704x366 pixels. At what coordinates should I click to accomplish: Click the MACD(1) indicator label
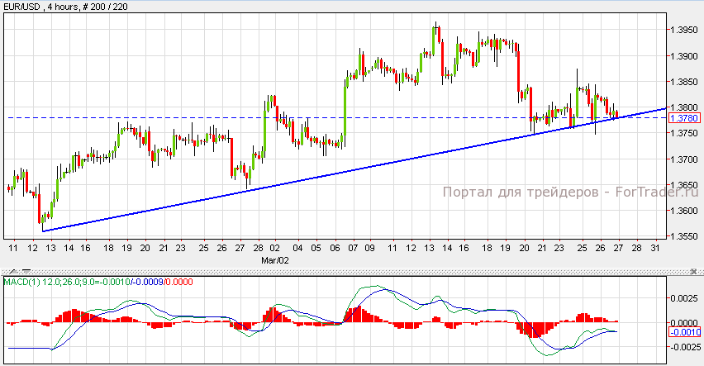pyautogui.click(x=19, y=283)
